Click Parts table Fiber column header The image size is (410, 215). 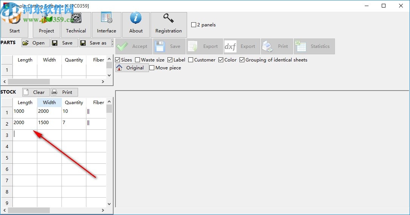click(x=96, y=60)
